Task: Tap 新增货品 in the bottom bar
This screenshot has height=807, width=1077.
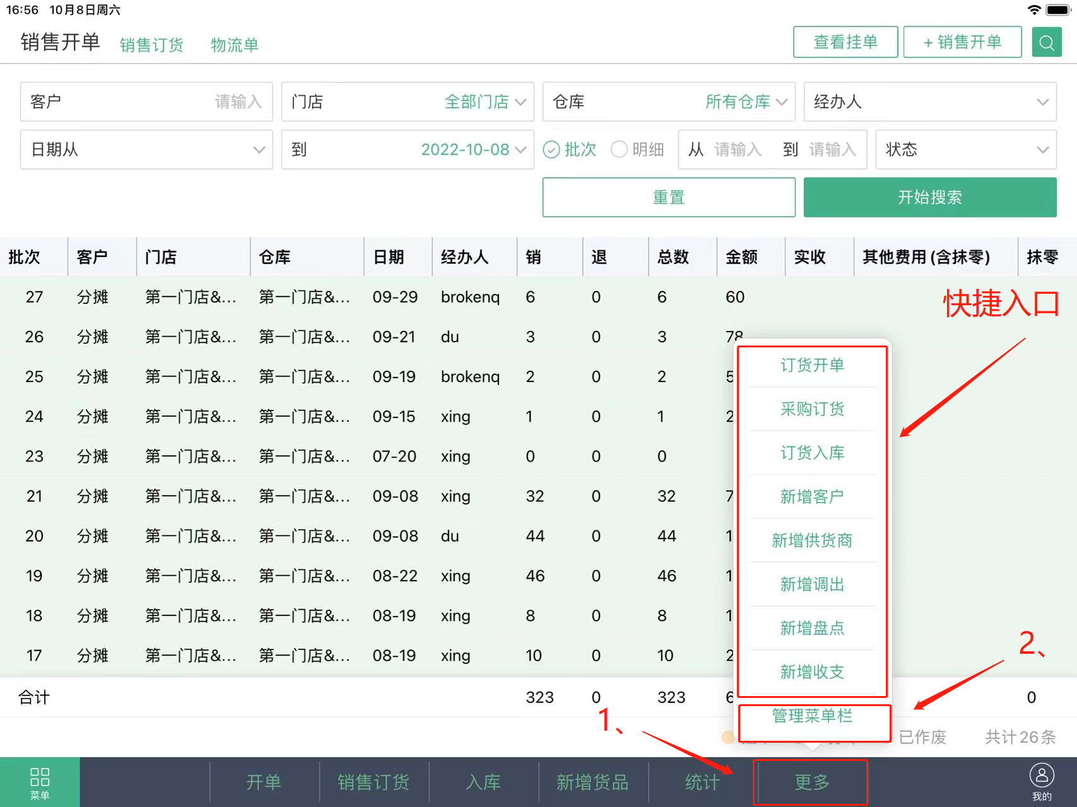Action: point(593,782)
